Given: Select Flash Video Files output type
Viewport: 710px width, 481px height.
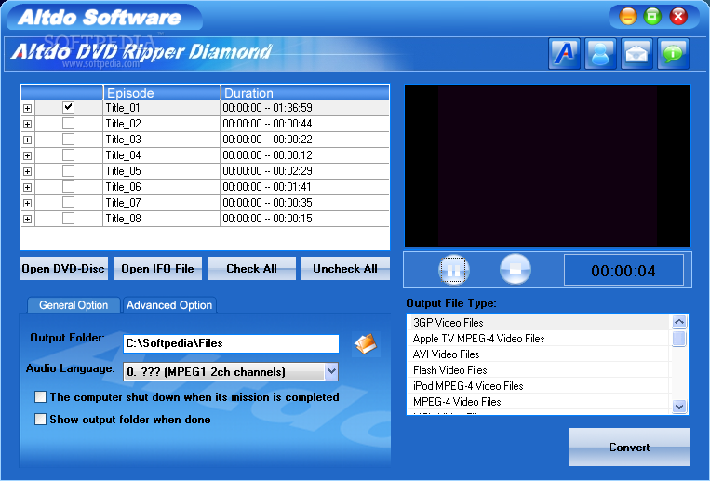Looking at the screenshot, I should click(x=539, y=370).
